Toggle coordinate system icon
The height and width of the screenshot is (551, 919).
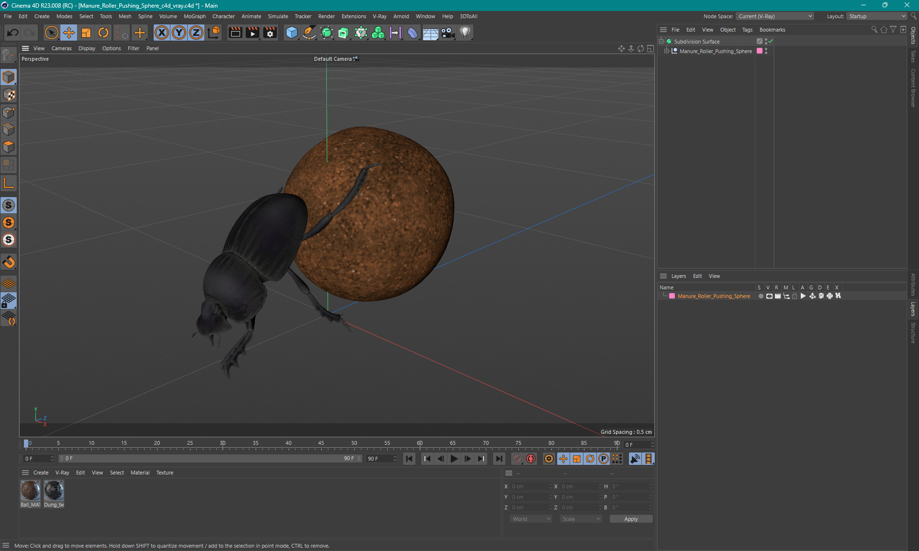(x=214, y=33)
